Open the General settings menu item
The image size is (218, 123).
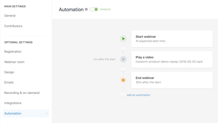[10, 16]
